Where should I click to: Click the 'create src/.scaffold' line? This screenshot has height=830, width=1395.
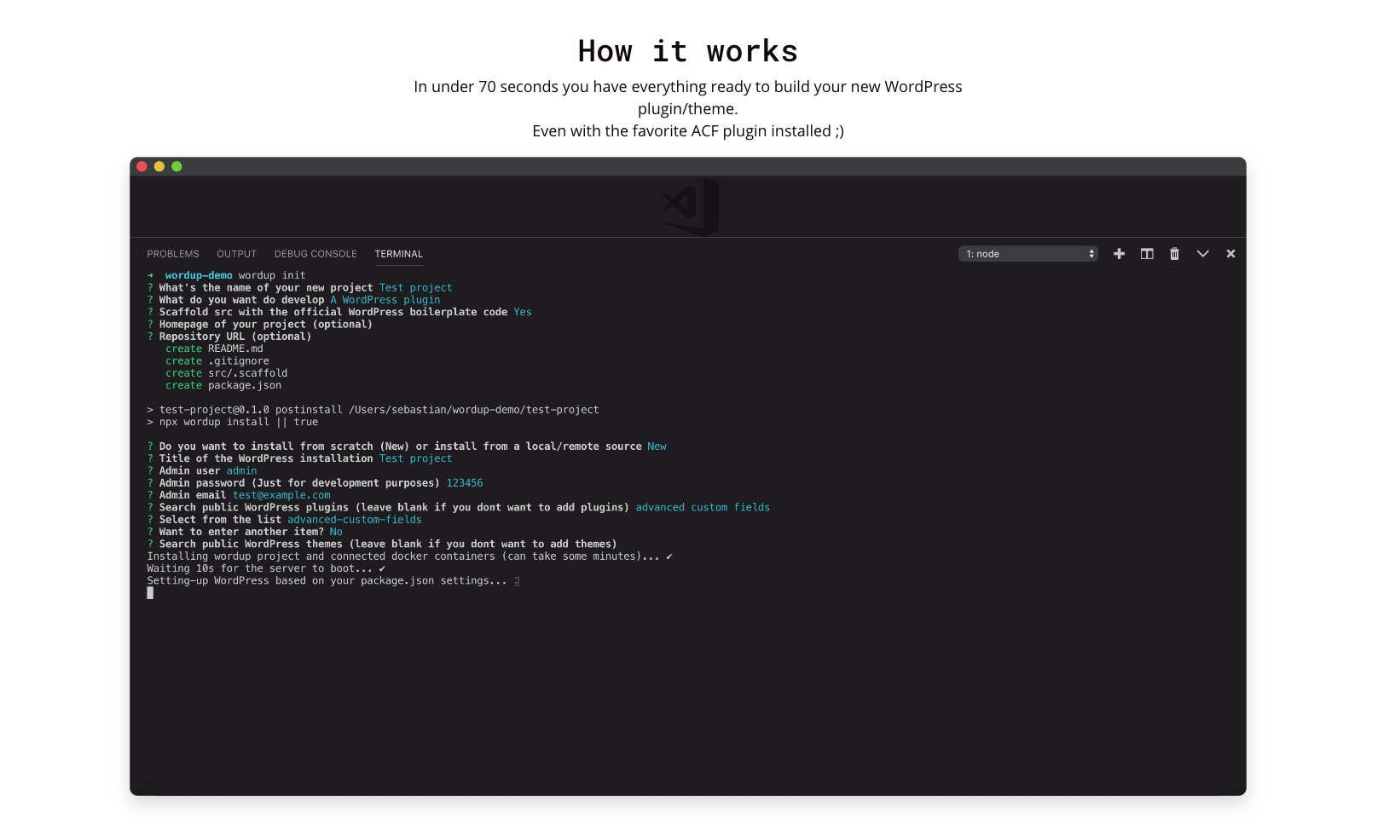click(227, 373)
